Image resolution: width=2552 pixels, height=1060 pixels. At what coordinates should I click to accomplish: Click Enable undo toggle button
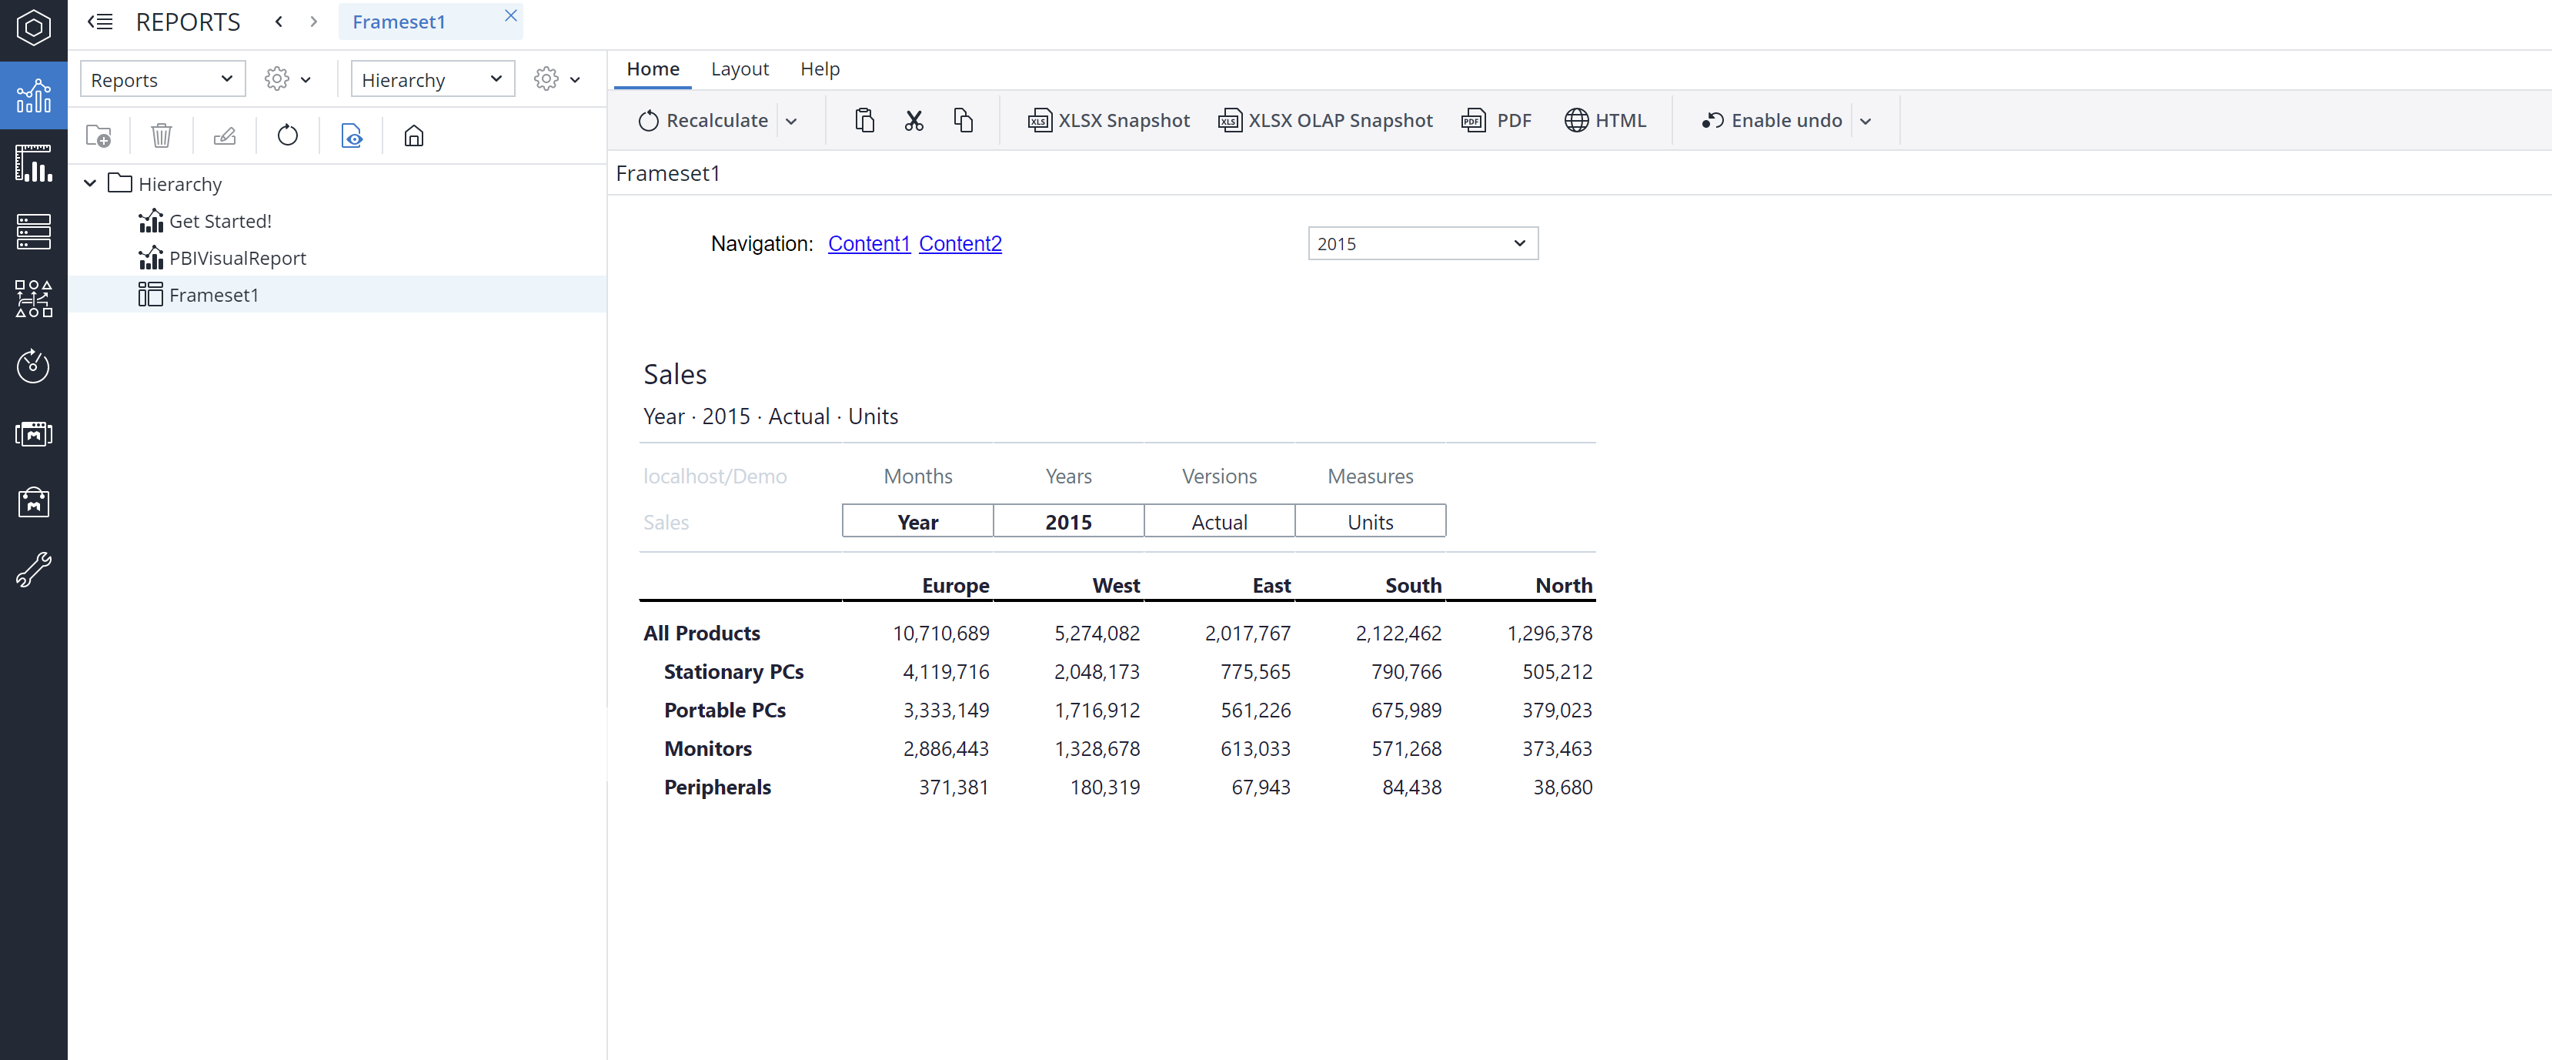coord(1772,121)
